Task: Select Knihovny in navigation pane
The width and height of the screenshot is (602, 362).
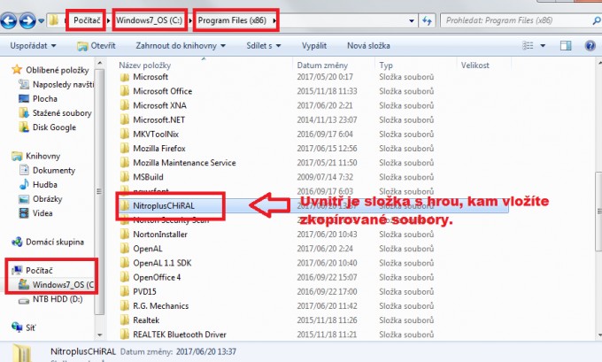Action: point(36,156)
